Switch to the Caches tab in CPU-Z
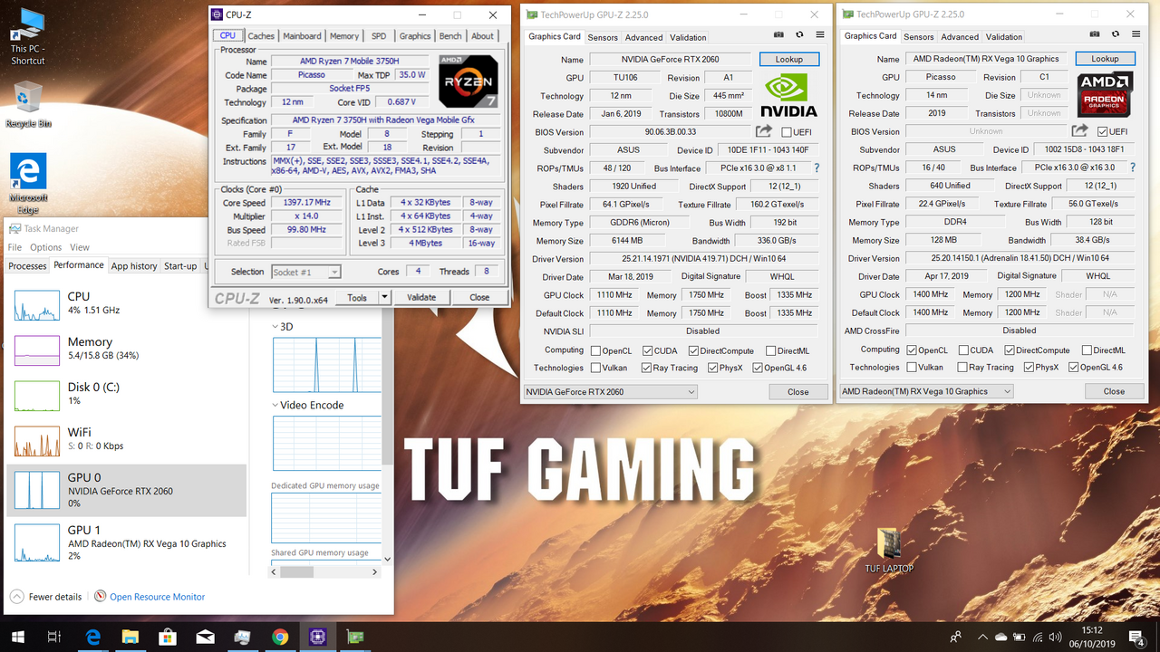This screenshot has height=652, width=1160. (261, 36)
